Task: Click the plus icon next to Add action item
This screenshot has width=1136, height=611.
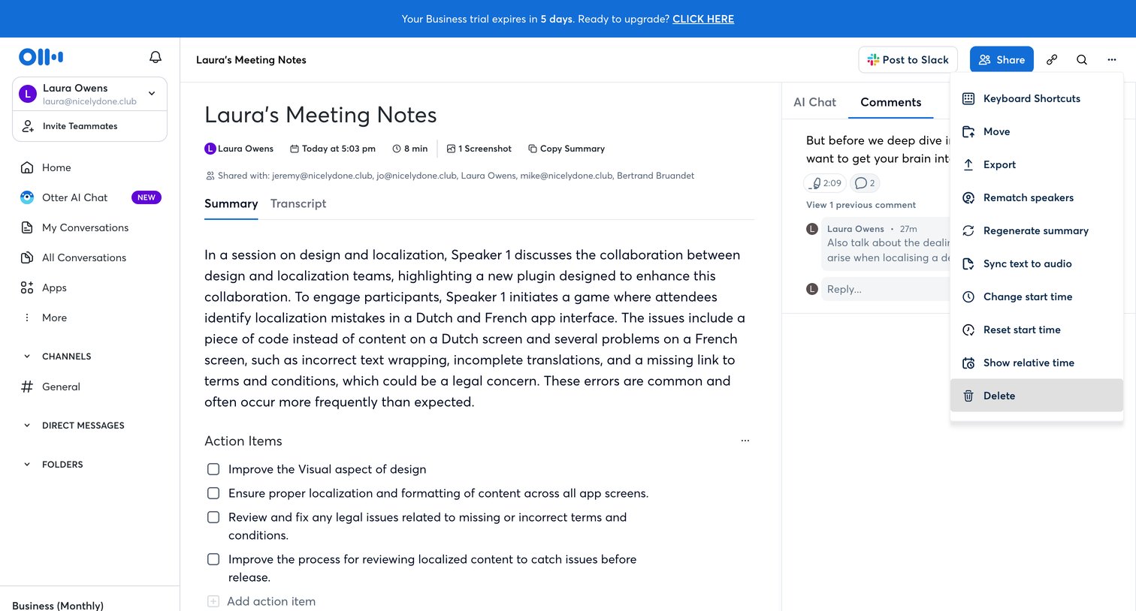Action: (213, 601)
